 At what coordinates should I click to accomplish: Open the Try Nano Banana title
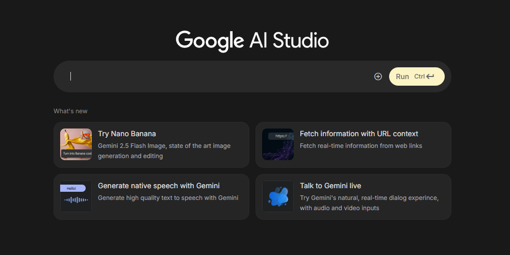127,134
